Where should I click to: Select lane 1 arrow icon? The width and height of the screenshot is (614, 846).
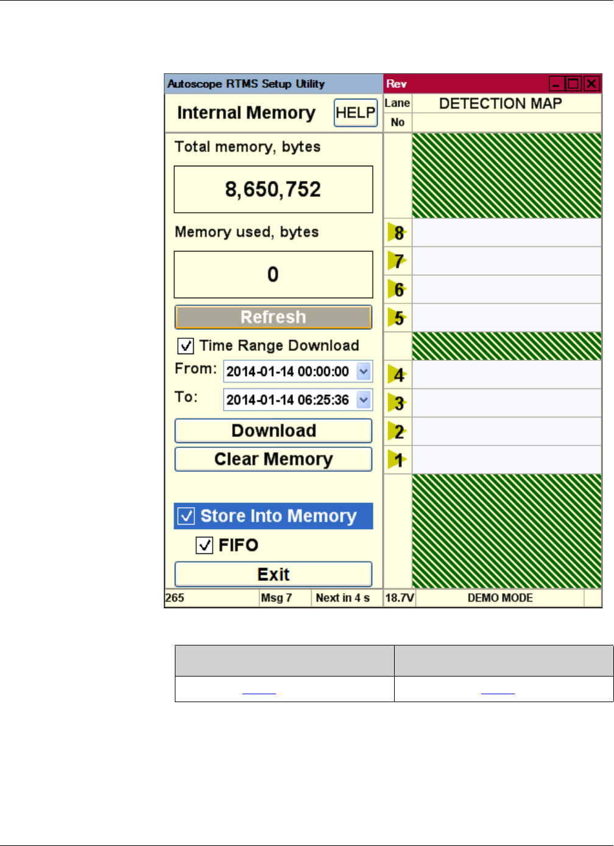pyautogui.click(x=397, y=460)
